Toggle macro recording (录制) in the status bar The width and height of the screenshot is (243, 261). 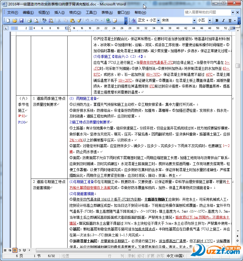pos(131,256)
